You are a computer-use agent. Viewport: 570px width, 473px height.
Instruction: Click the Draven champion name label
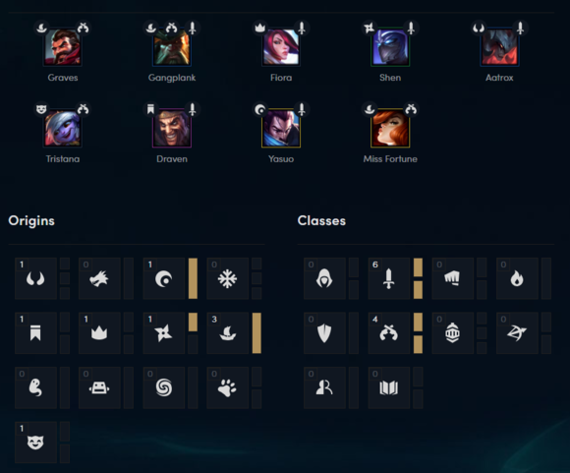[x=172, y=159]
